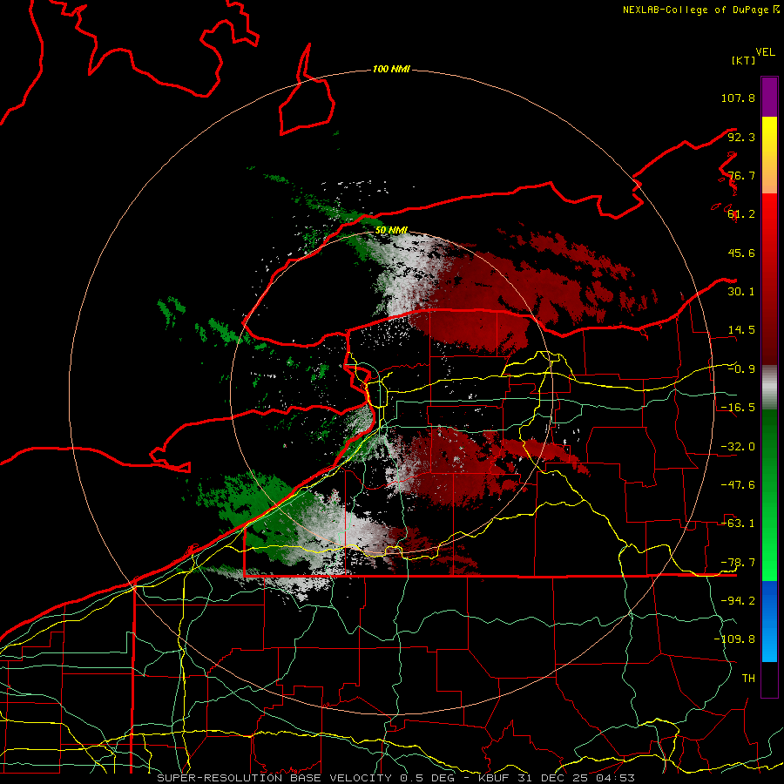
Task: Click the blue segment of the color bar
Action: pos(769,621)
